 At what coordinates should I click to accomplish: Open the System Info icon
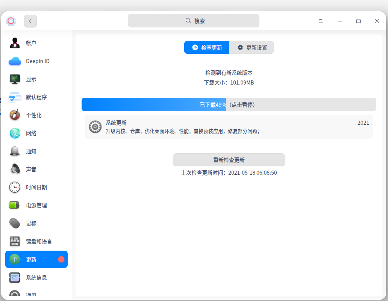coord(15,277)
